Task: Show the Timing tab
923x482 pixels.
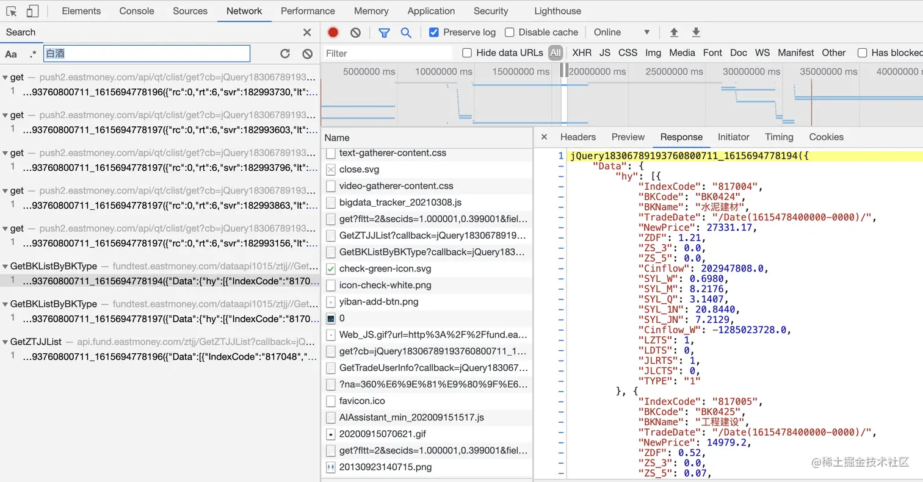Action: pyautogui.click(x=779, y=137)
